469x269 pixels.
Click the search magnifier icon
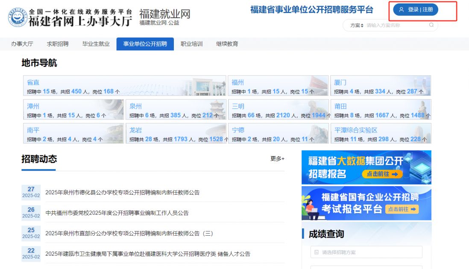(431, 25)
